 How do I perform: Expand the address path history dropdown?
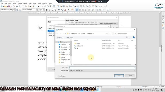click(x=107, y=33)
